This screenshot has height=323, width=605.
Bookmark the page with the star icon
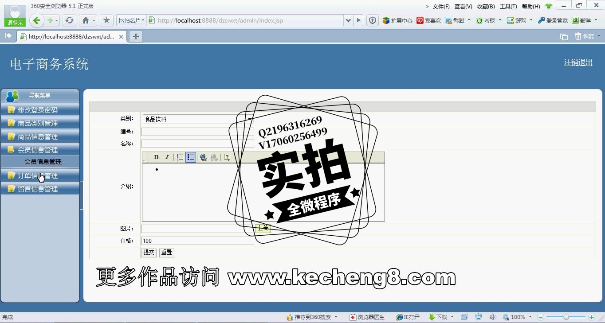pyautogui.click(x=106, y=20)
